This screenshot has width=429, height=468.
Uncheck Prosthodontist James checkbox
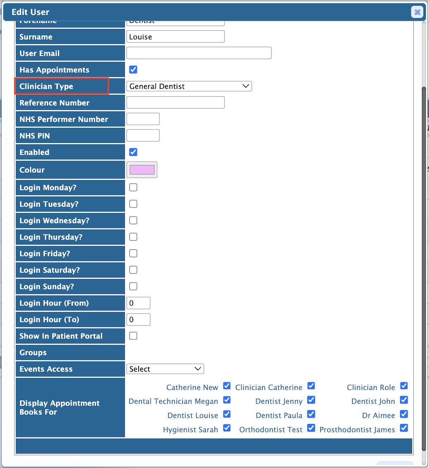click(x=404, y=428)
